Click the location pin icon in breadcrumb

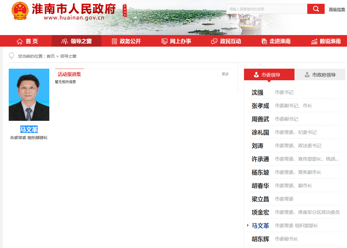[12, 56]
